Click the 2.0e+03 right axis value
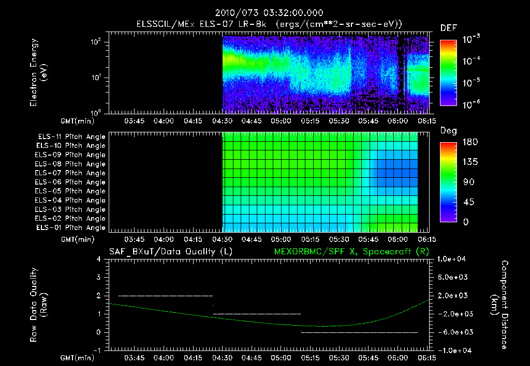530x366 pixels. (453, 296)
